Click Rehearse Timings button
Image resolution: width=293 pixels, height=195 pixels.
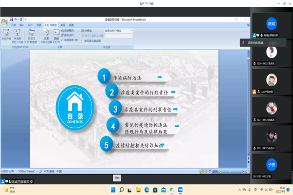click(69, 35)
